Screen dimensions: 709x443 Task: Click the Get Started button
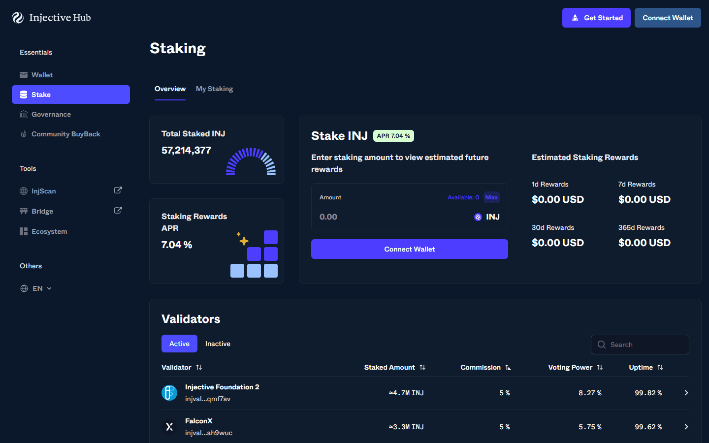point(596,18)
